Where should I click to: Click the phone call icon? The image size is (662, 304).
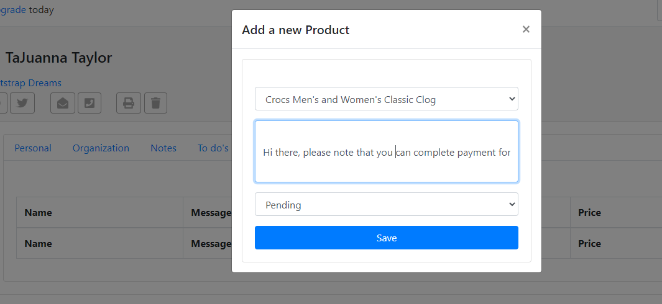point(90,103)
